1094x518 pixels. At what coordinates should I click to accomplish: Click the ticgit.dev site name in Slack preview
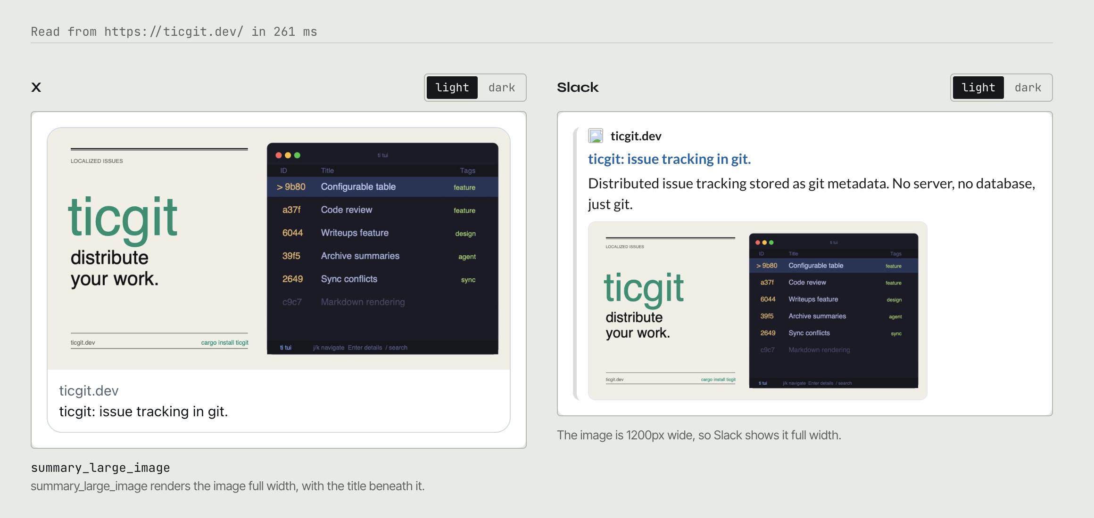coord(636,136)
